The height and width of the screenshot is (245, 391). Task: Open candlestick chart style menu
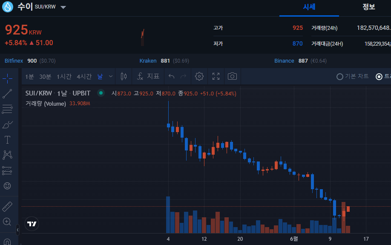point(124,76)
